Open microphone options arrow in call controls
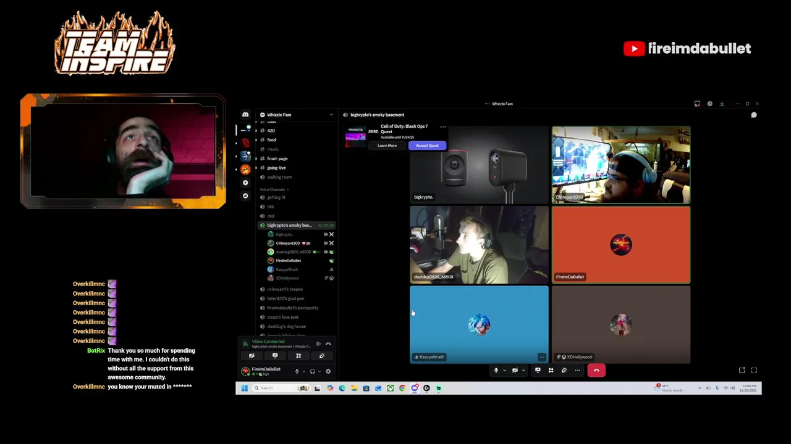 [x=504, y=371]
